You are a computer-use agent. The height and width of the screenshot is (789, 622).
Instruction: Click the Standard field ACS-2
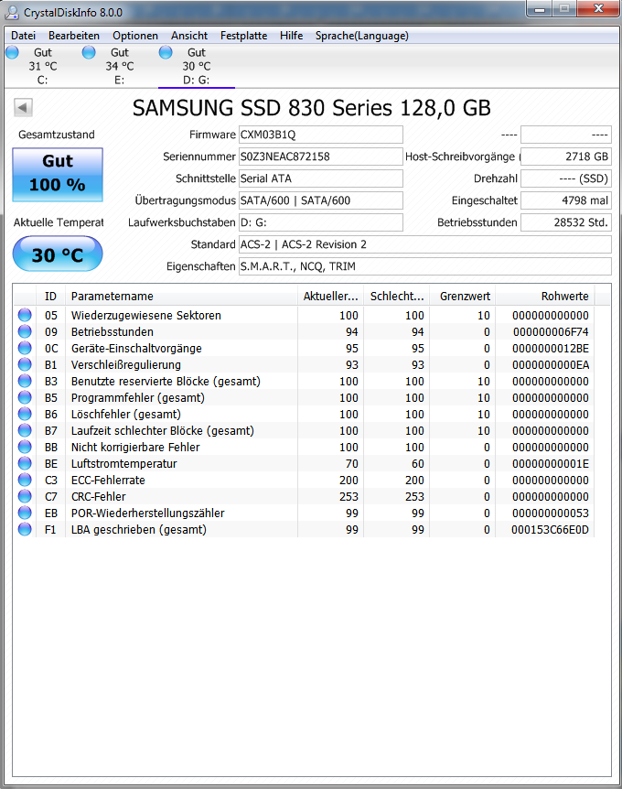(x=425, y=244)
